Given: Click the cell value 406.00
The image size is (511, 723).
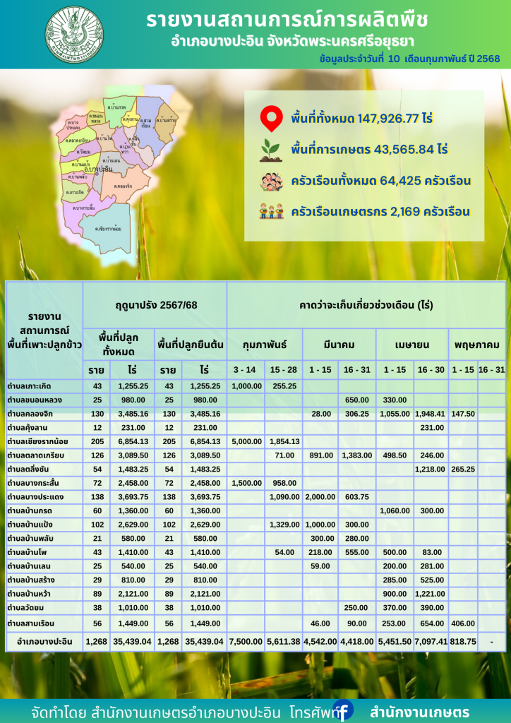Looking at the screenshot, I should [x=463, y=623].
